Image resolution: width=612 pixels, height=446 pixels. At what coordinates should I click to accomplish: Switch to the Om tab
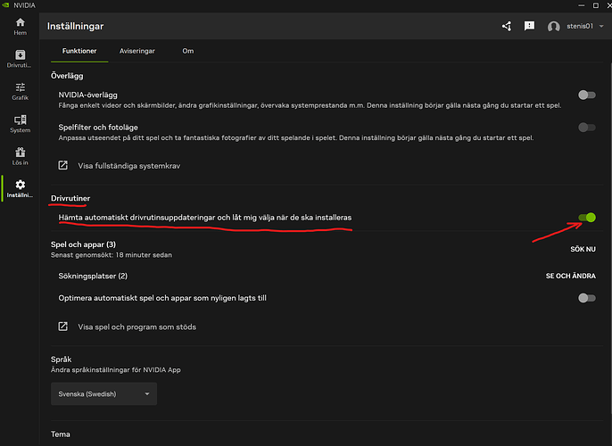pyautogui.click(x=187, y=51)
